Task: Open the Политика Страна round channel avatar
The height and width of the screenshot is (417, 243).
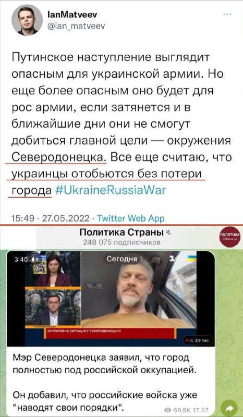Action: point(230,236)
